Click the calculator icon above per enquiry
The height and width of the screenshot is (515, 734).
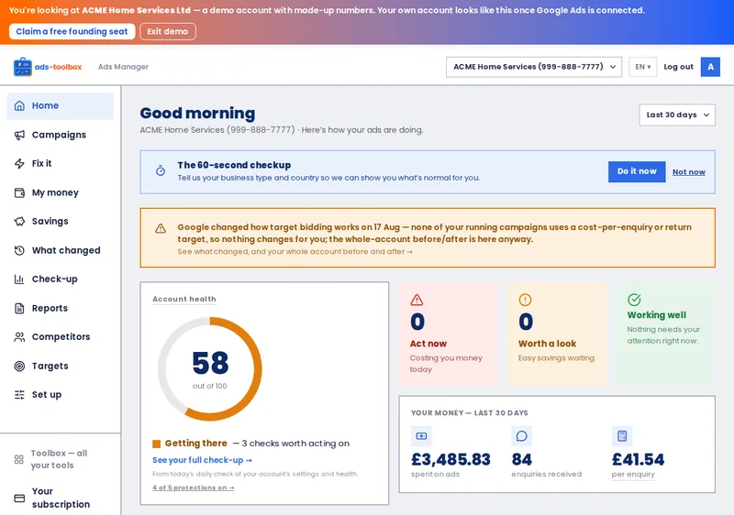(622, 436)
